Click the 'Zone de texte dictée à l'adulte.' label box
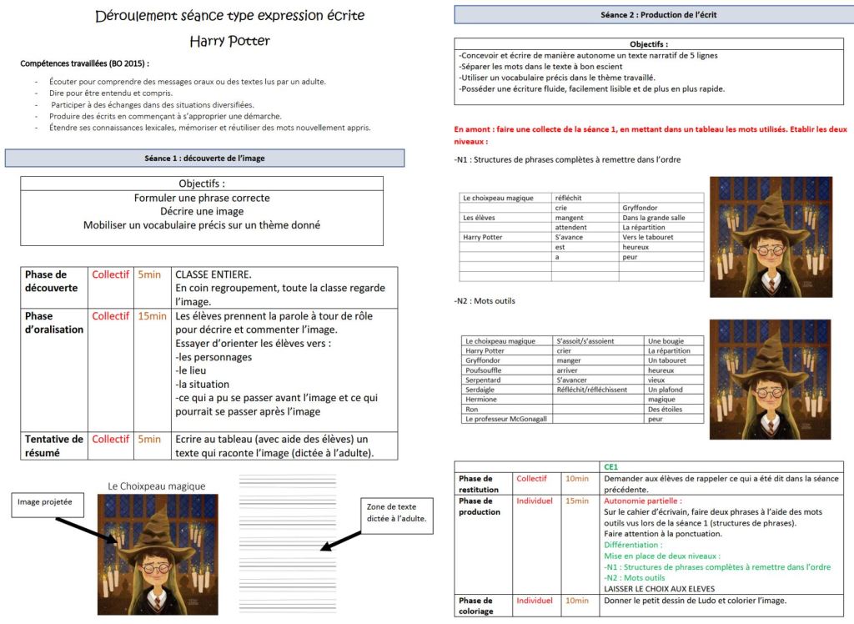 tap(397, 515)
